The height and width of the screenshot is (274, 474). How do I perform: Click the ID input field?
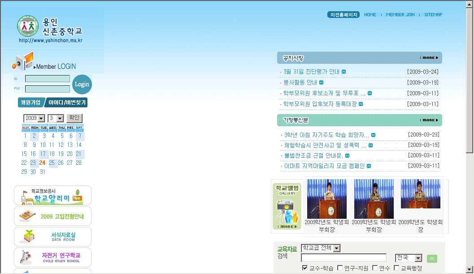click(48, 79)
